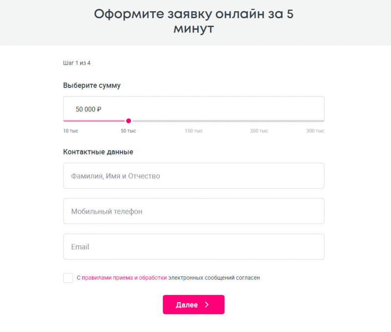
Task: Focus the Email input field
Action: [194, 247]
